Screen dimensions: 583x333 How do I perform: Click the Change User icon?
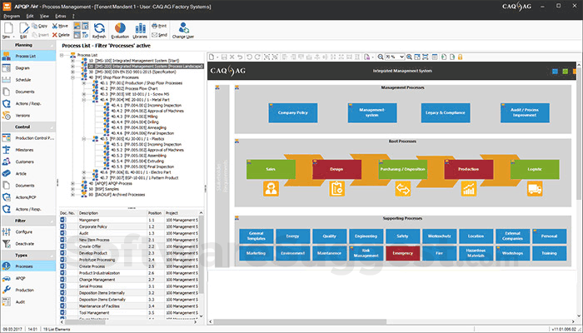183,30
